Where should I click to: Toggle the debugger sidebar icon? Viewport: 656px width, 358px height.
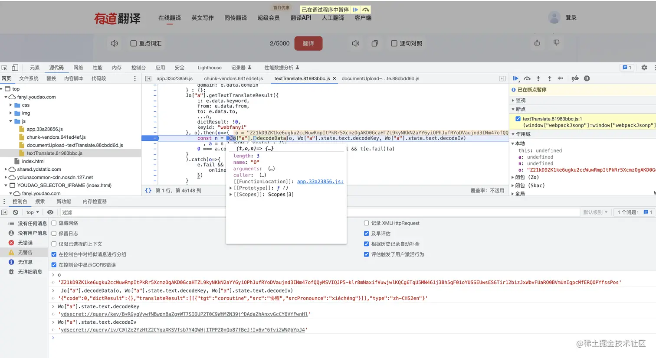[502, 78]
